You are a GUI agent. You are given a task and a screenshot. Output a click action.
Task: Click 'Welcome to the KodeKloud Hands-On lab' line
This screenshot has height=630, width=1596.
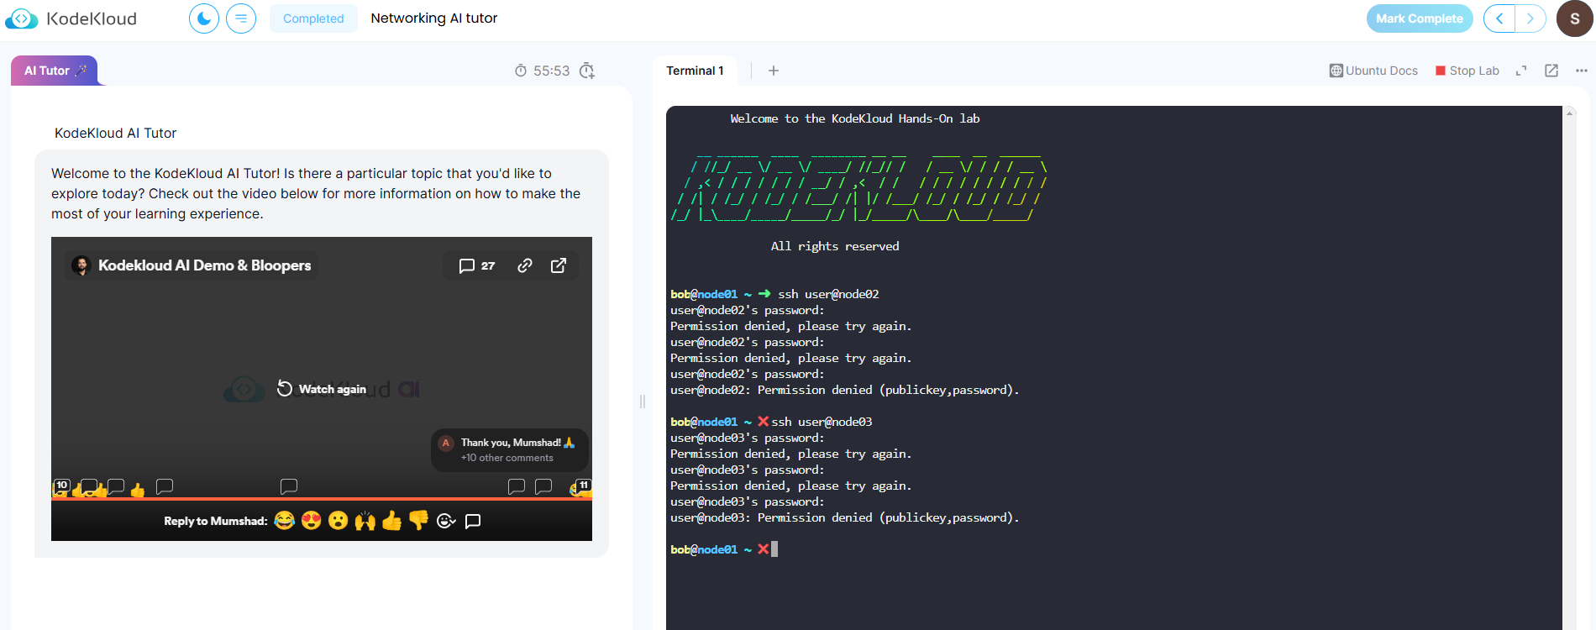coord(855,118)
